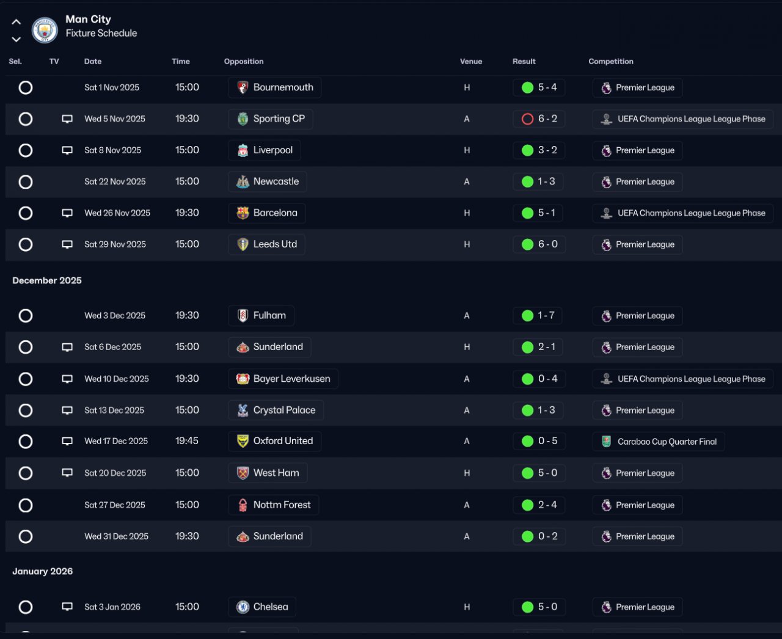Image resolution: width=782 pixels, height=639 pixels.
Task: Select the West Ham fixture radio circle
Action: (x=26, y=473)
